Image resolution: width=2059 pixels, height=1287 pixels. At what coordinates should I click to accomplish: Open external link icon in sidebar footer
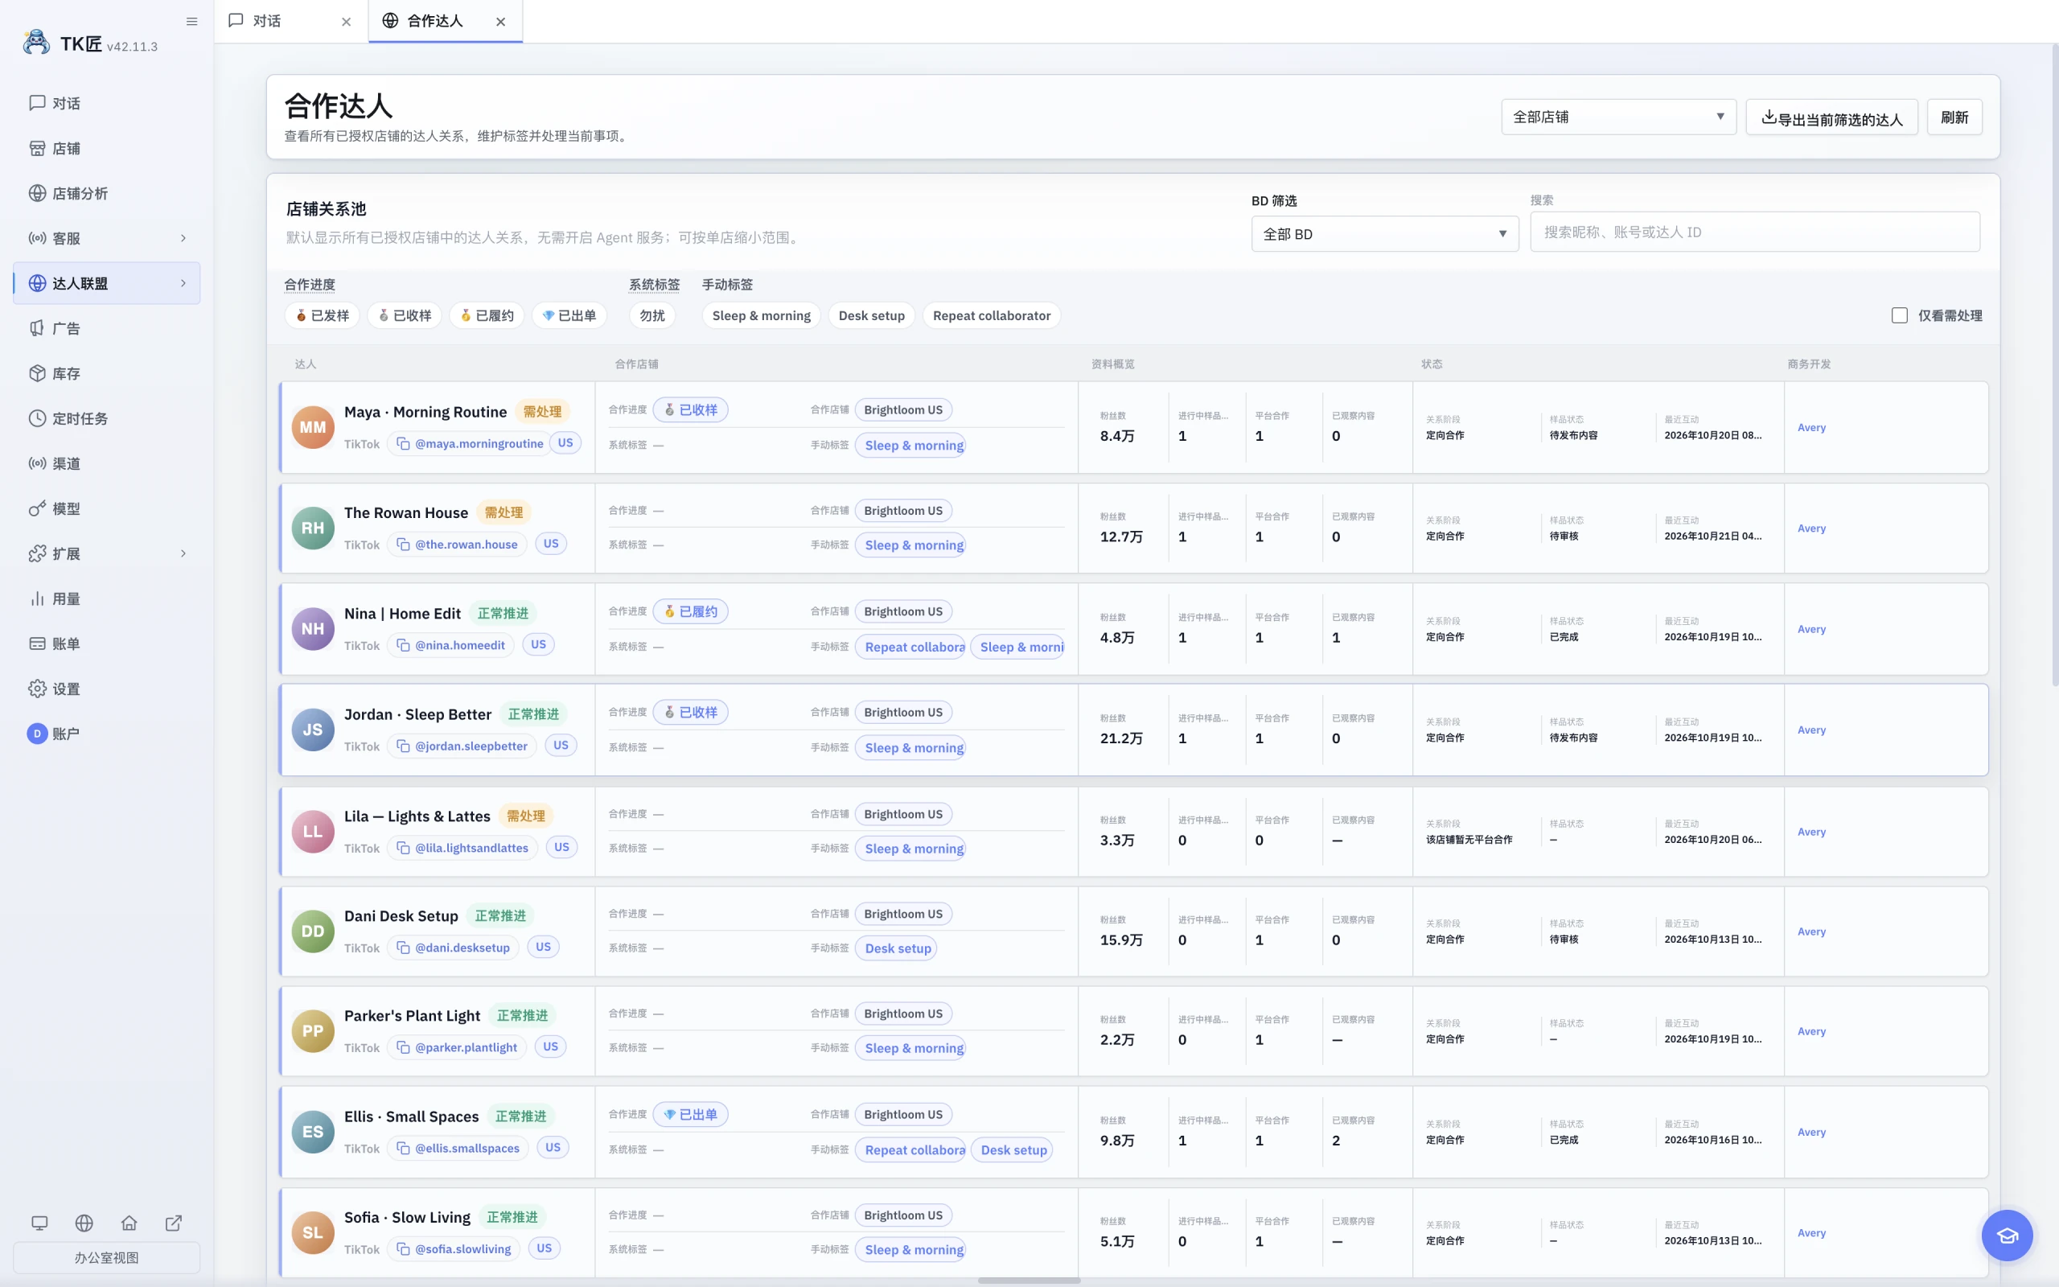174,1223
